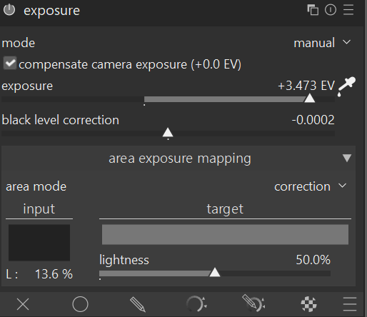Collapse the area exposure mapping section

click(x=347, y=158)
